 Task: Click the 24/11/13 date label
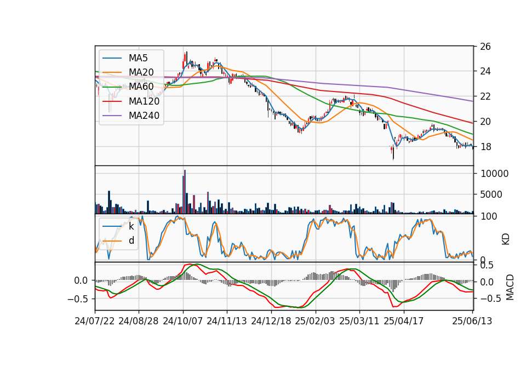pyautogui.click(x=227, y=321)
